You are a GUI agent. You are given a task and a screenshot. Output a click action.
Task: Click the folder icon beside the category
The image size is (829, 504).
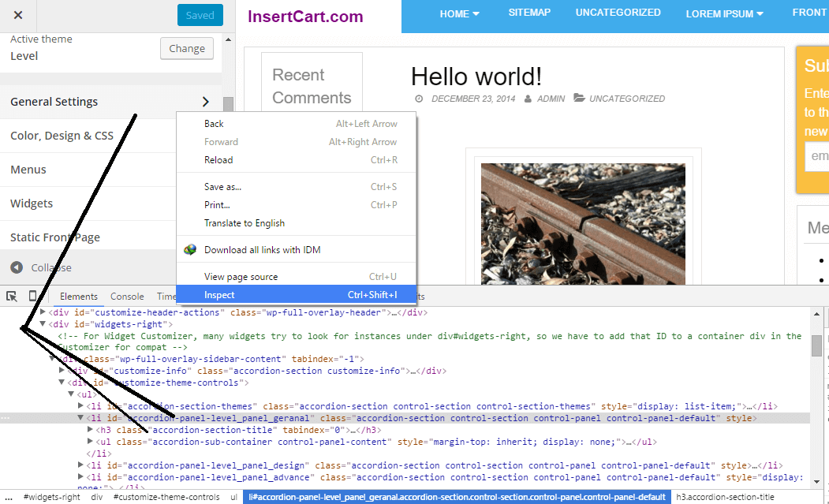tap(580, 99)
